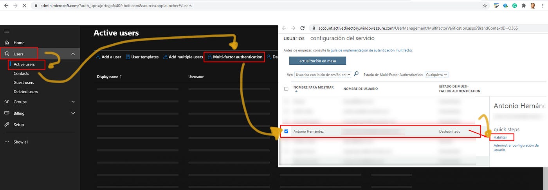The image size is (548, 190).
Task: Sort by NOMBRE PARA MOSTRAR column
Action: (314, 87)
